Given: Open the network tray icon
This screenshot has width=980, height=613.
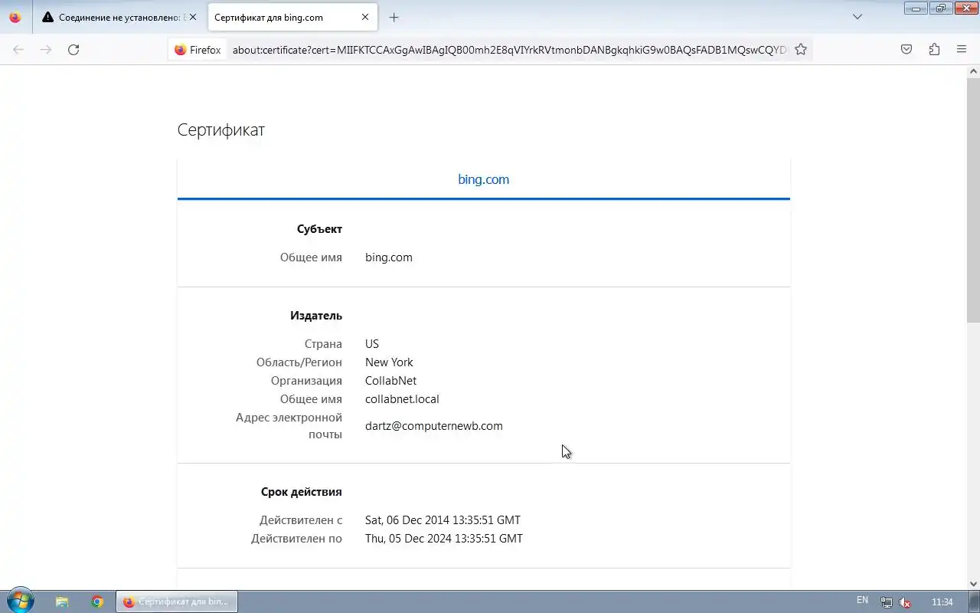Looking at the screenshot, I should 886,602.
